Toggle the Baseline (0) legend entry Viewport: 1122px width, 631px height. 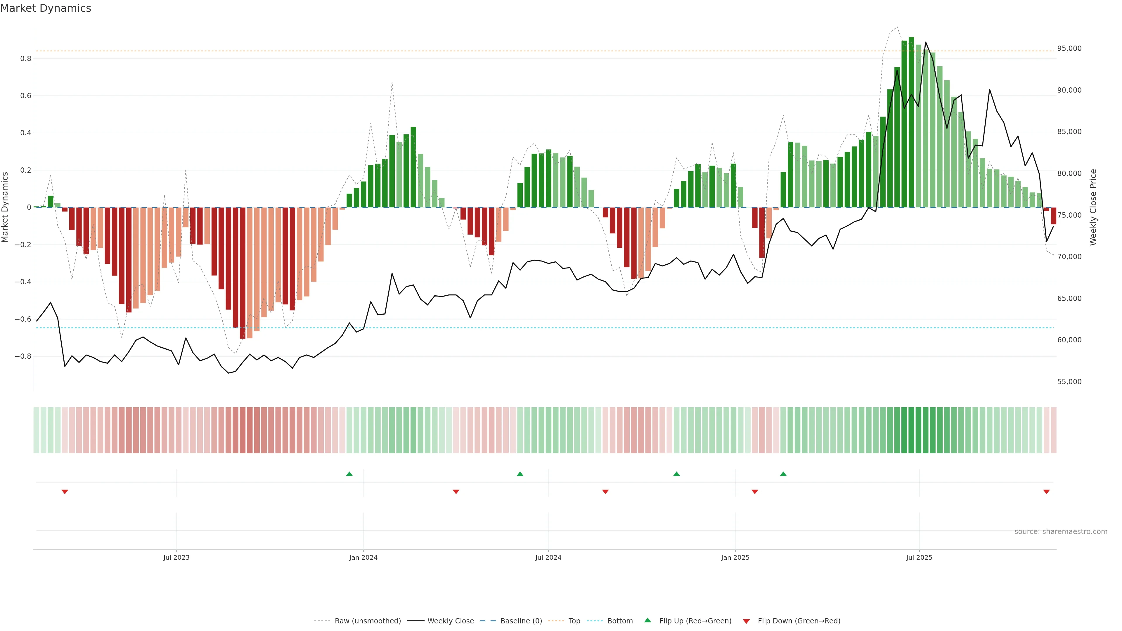click(521, 621)
